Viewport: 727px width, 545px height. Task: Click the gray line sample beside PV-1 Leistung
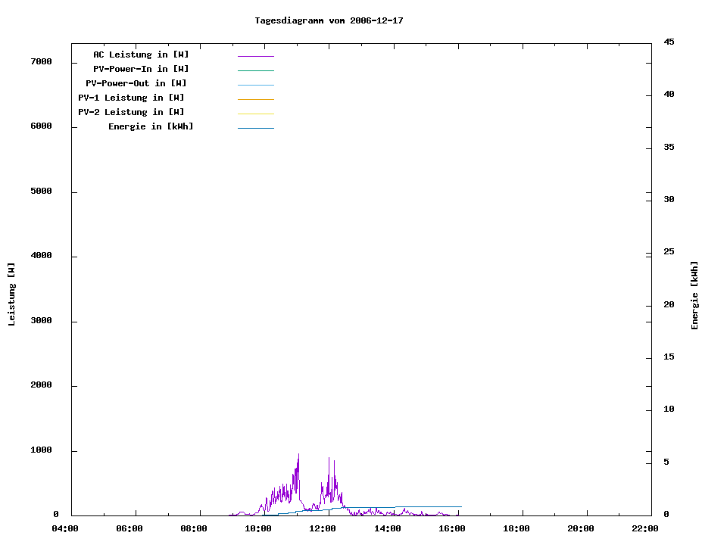(255, 99)
